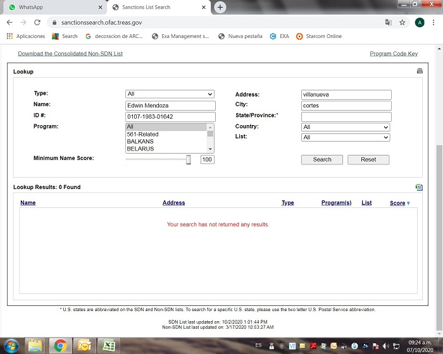The image size is (443, 354).
Task: Click the browser reload button
Action: 37,22
